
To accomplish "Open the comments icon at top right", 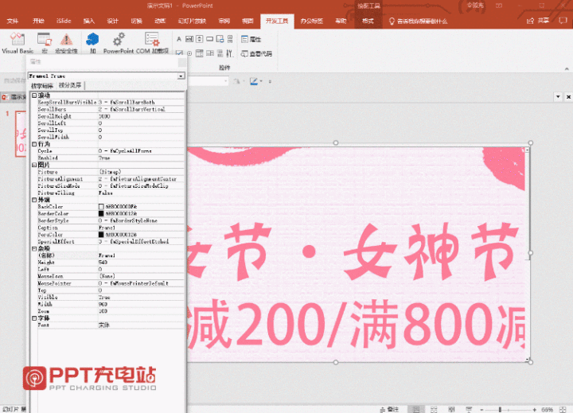I will (x=563, y=21).
